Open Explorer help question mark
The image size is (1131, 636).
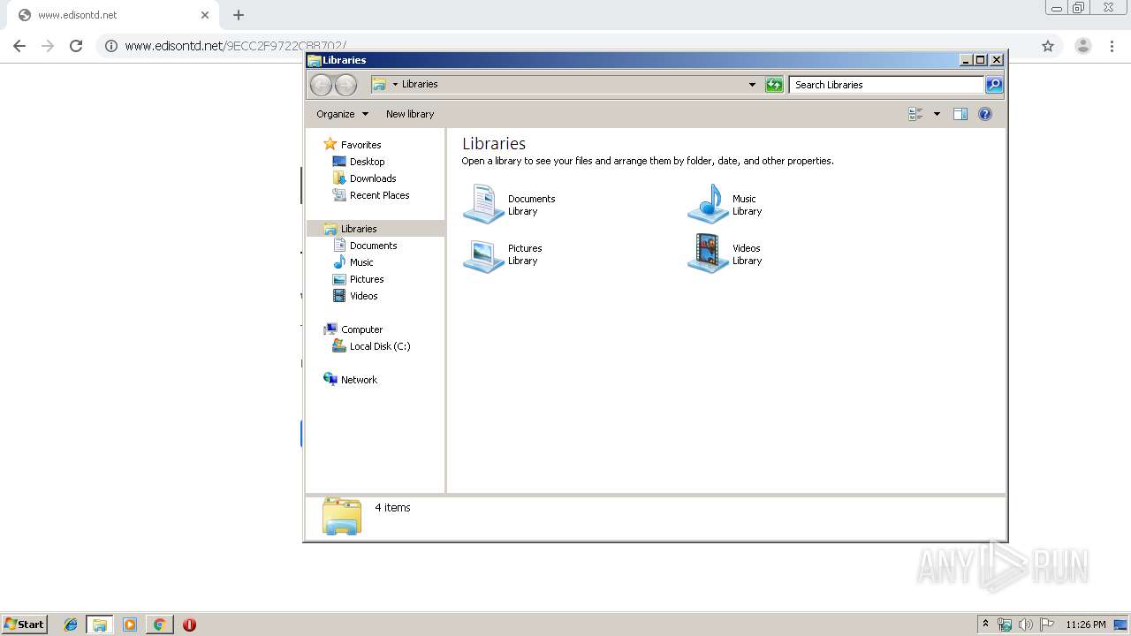(x=985, y=114)
